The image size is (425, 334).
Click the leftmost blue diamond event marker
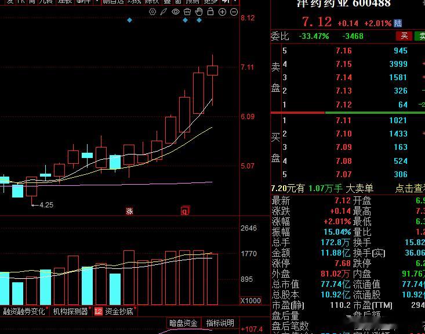coord(129,20)
